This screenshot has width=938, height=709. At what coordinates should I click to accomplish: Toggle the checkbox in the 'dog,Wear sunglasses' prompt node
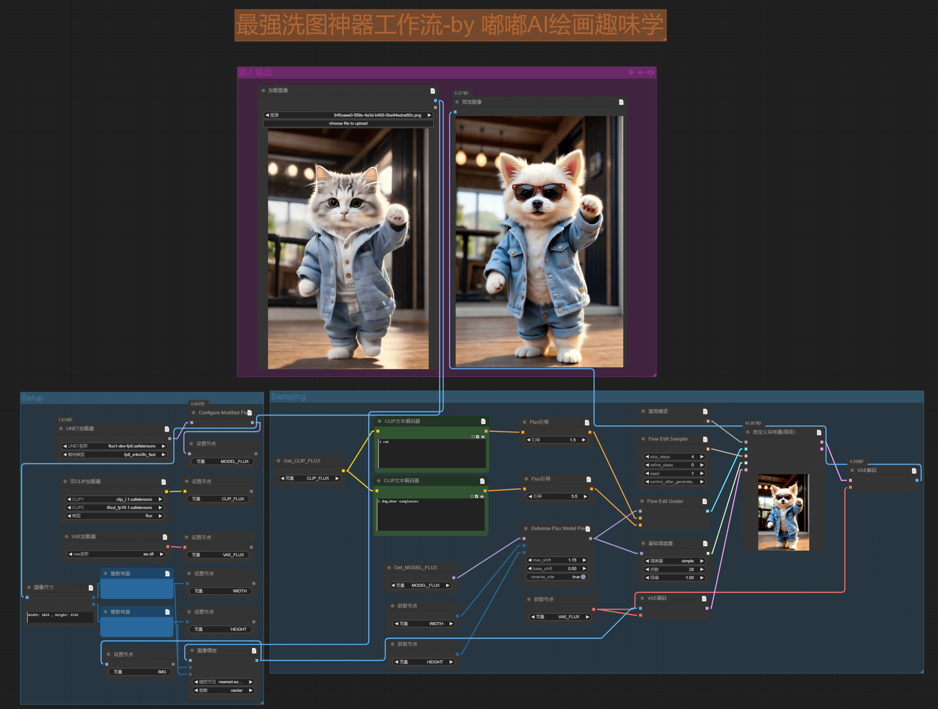pos(476,496)
